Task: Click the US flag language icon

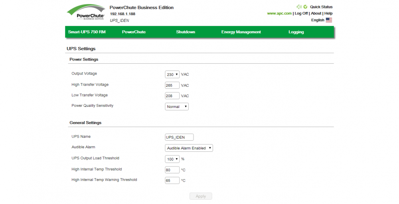Action: (329, 20)
